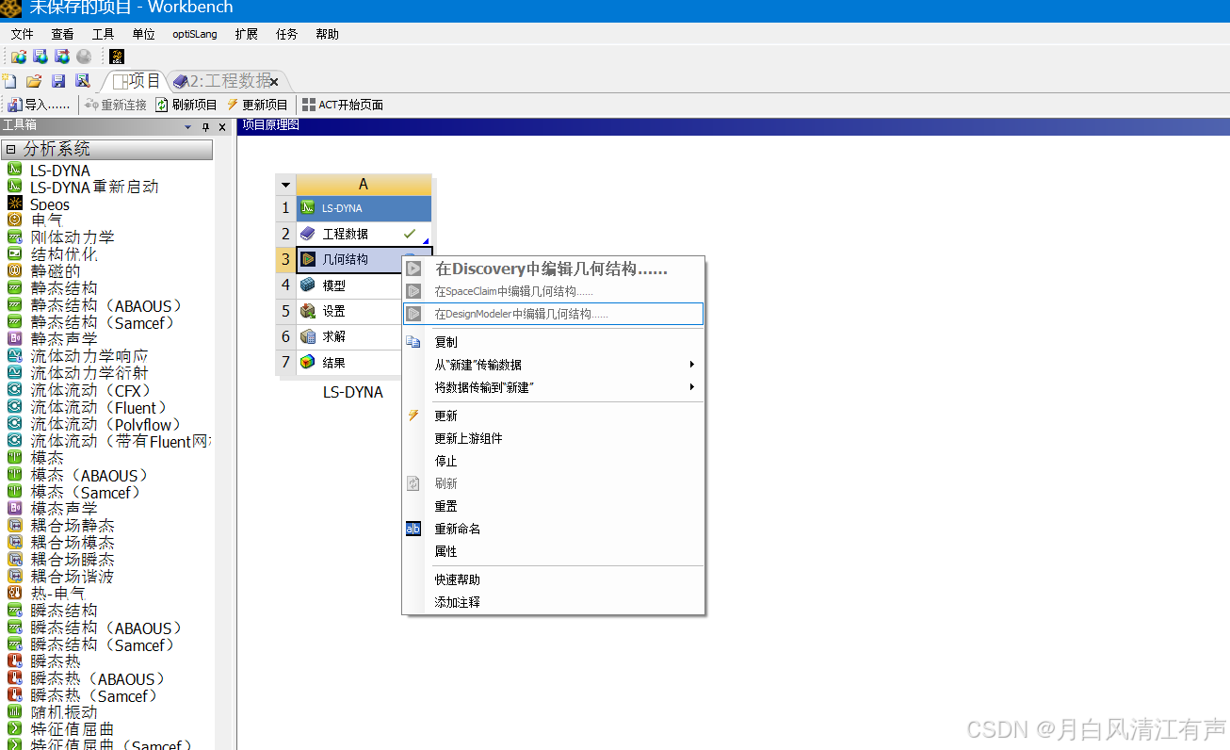Expand the 从"新建"传输数据 submenu
The image size is (1230, 750).
[x=553, y=365]
